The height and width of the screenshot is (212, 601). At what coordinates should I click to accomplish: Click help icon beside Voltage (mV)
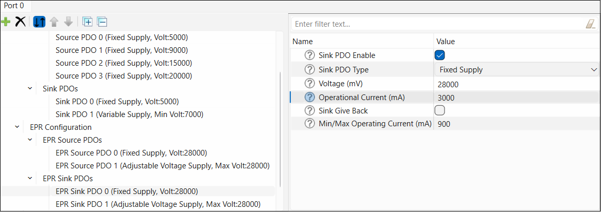[x=310, y=83]
